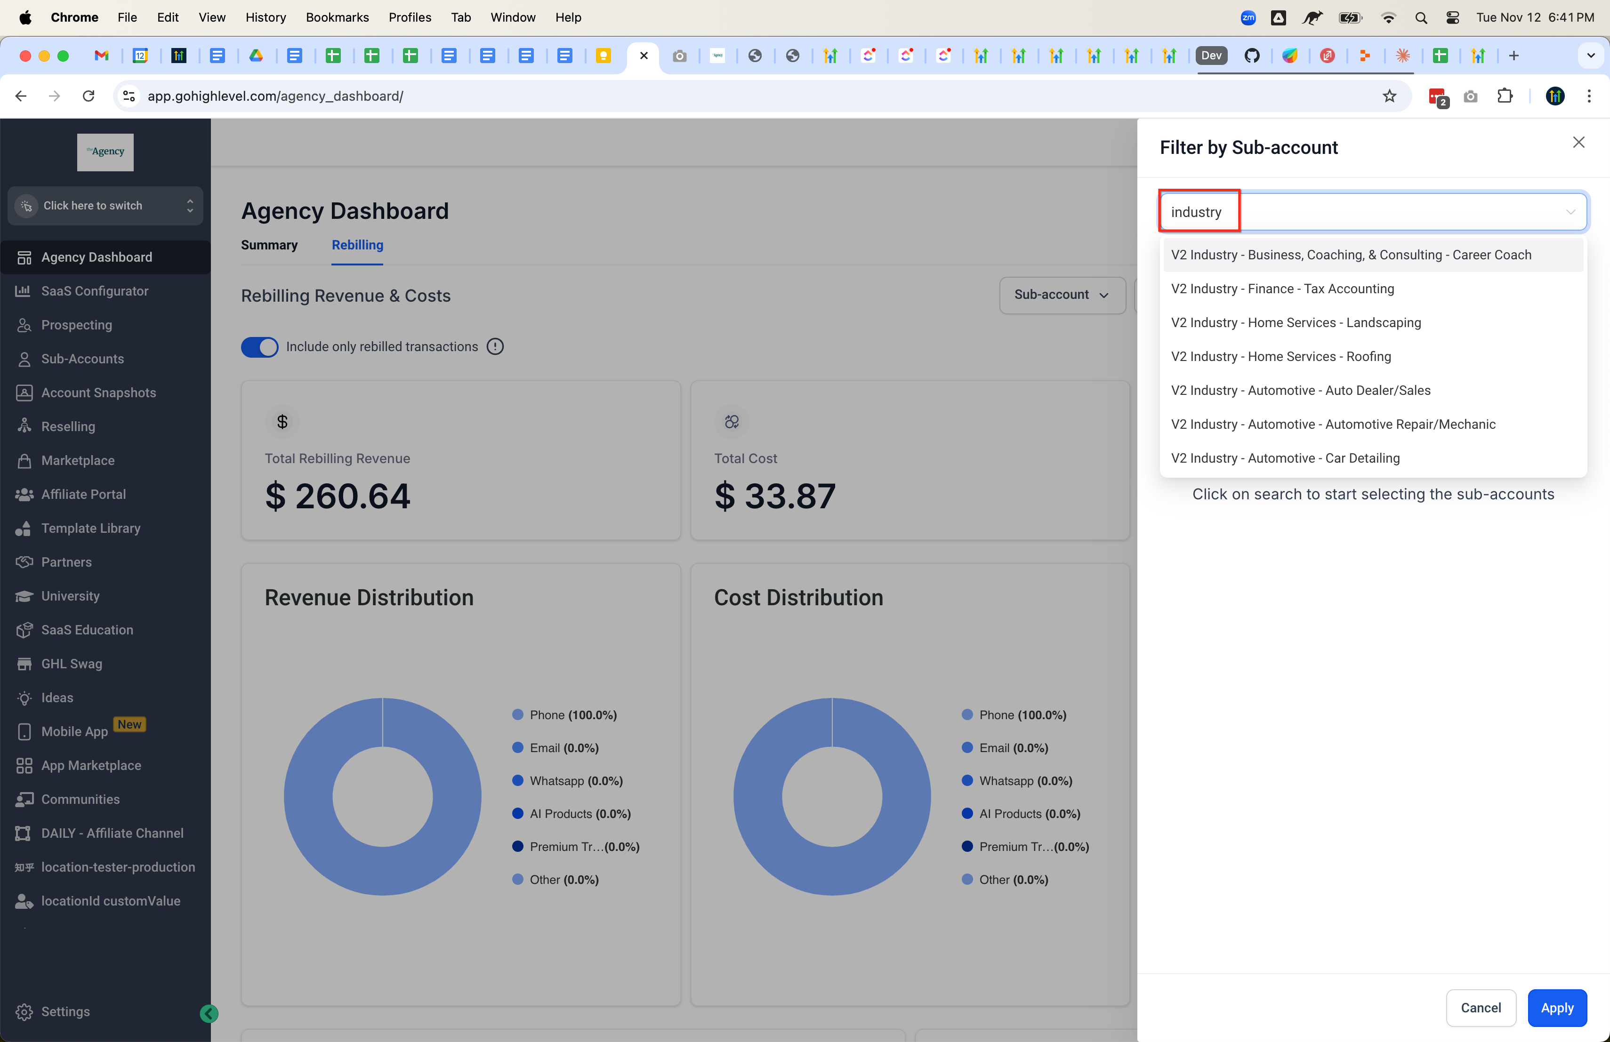Screen dimensions: 1610x1042
Task: Open the Marketplace section
Action: tap(77, 460)
